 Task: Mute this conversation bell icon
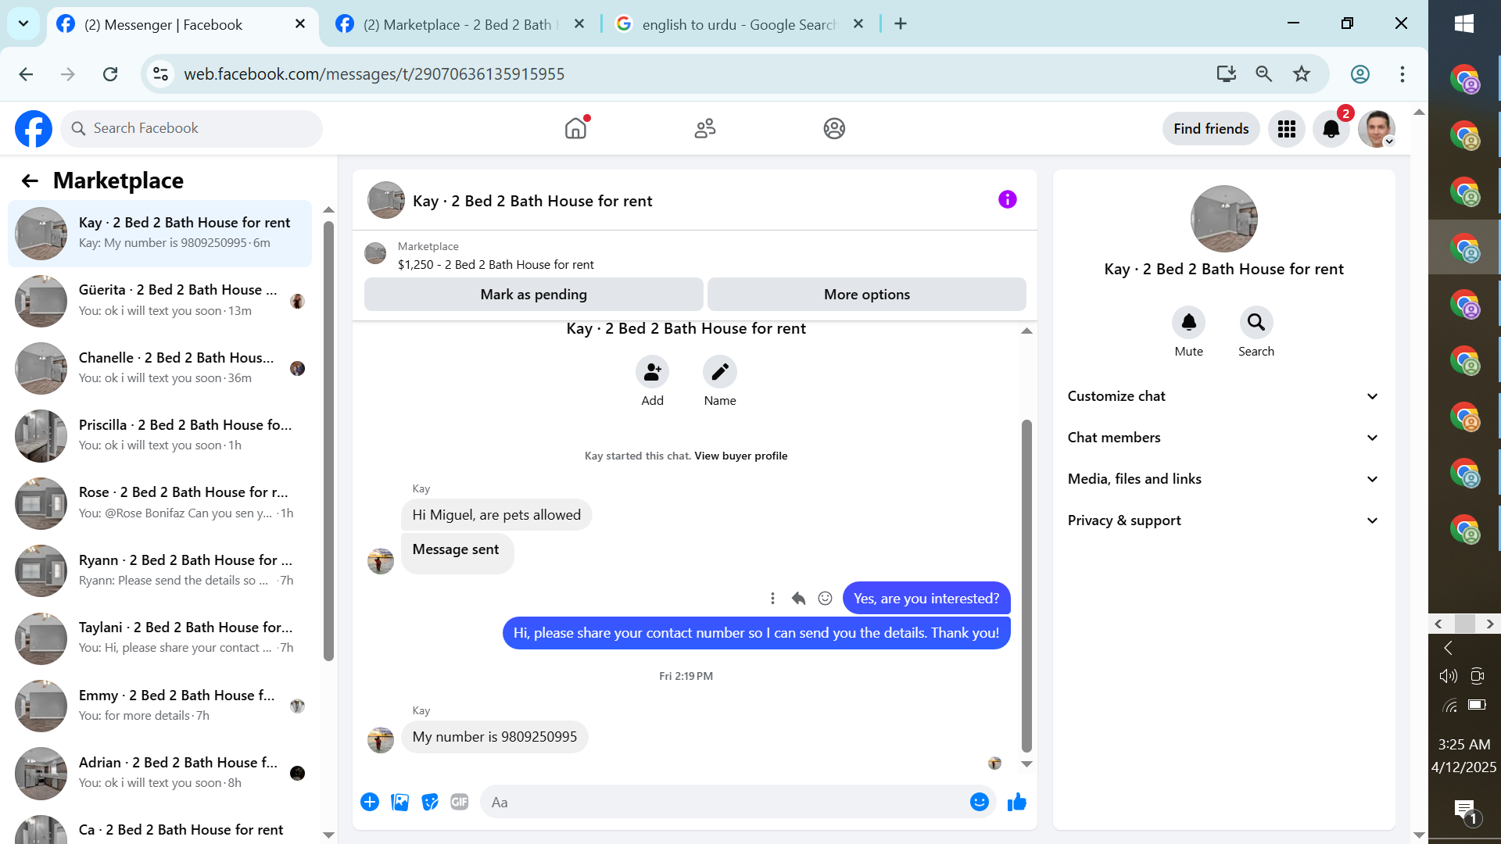[1189, 322]
